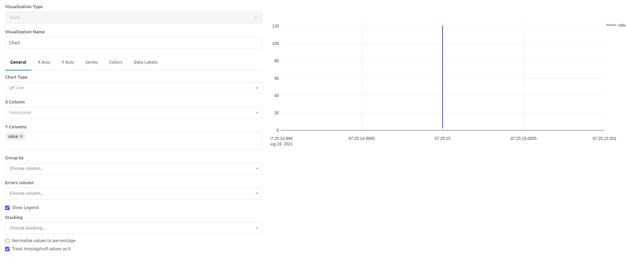Image resolution: width=626 pixels, height=270 pixels.
Task: Remove the value tag from Y Columns
Action: tap(21, 137)
